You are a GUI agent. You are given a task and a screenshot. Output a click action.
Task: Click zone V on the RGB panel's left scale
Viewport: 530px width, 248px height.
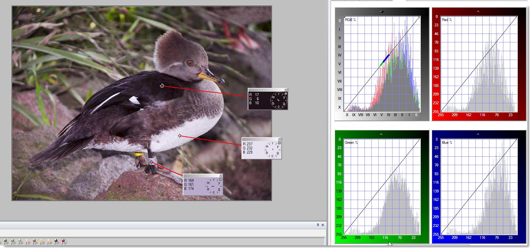point(339,64)
